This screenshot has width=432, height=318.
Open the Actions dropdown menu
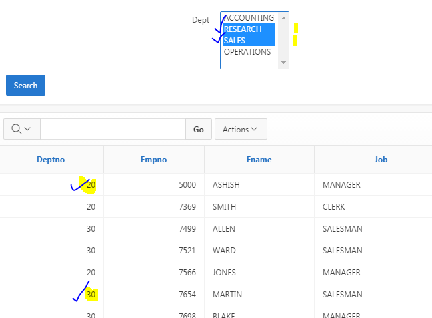click(x=240, y=129)
